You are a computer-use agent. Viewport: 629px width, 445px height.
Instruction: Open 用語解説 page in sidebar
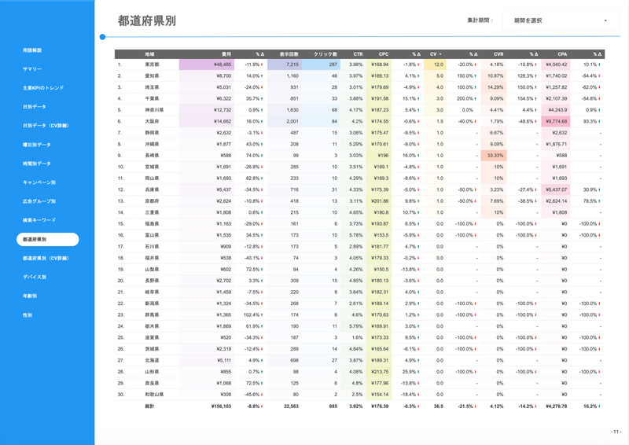32,50
